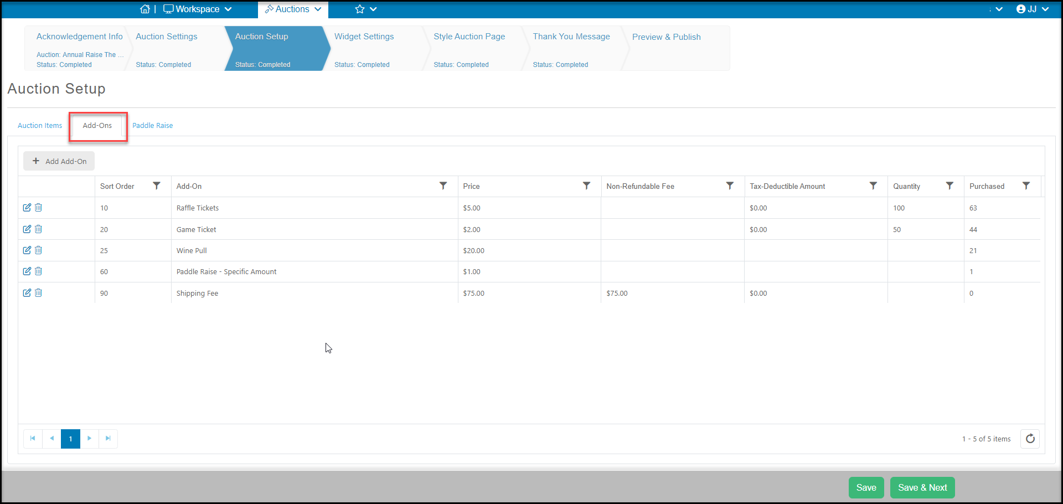
Task: Delete the Raffle Tickets add-on
Action: [x=39, y=208]
